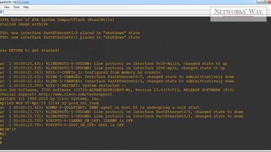Click the VoIP-Null0 line protocol message

(113, 64)
